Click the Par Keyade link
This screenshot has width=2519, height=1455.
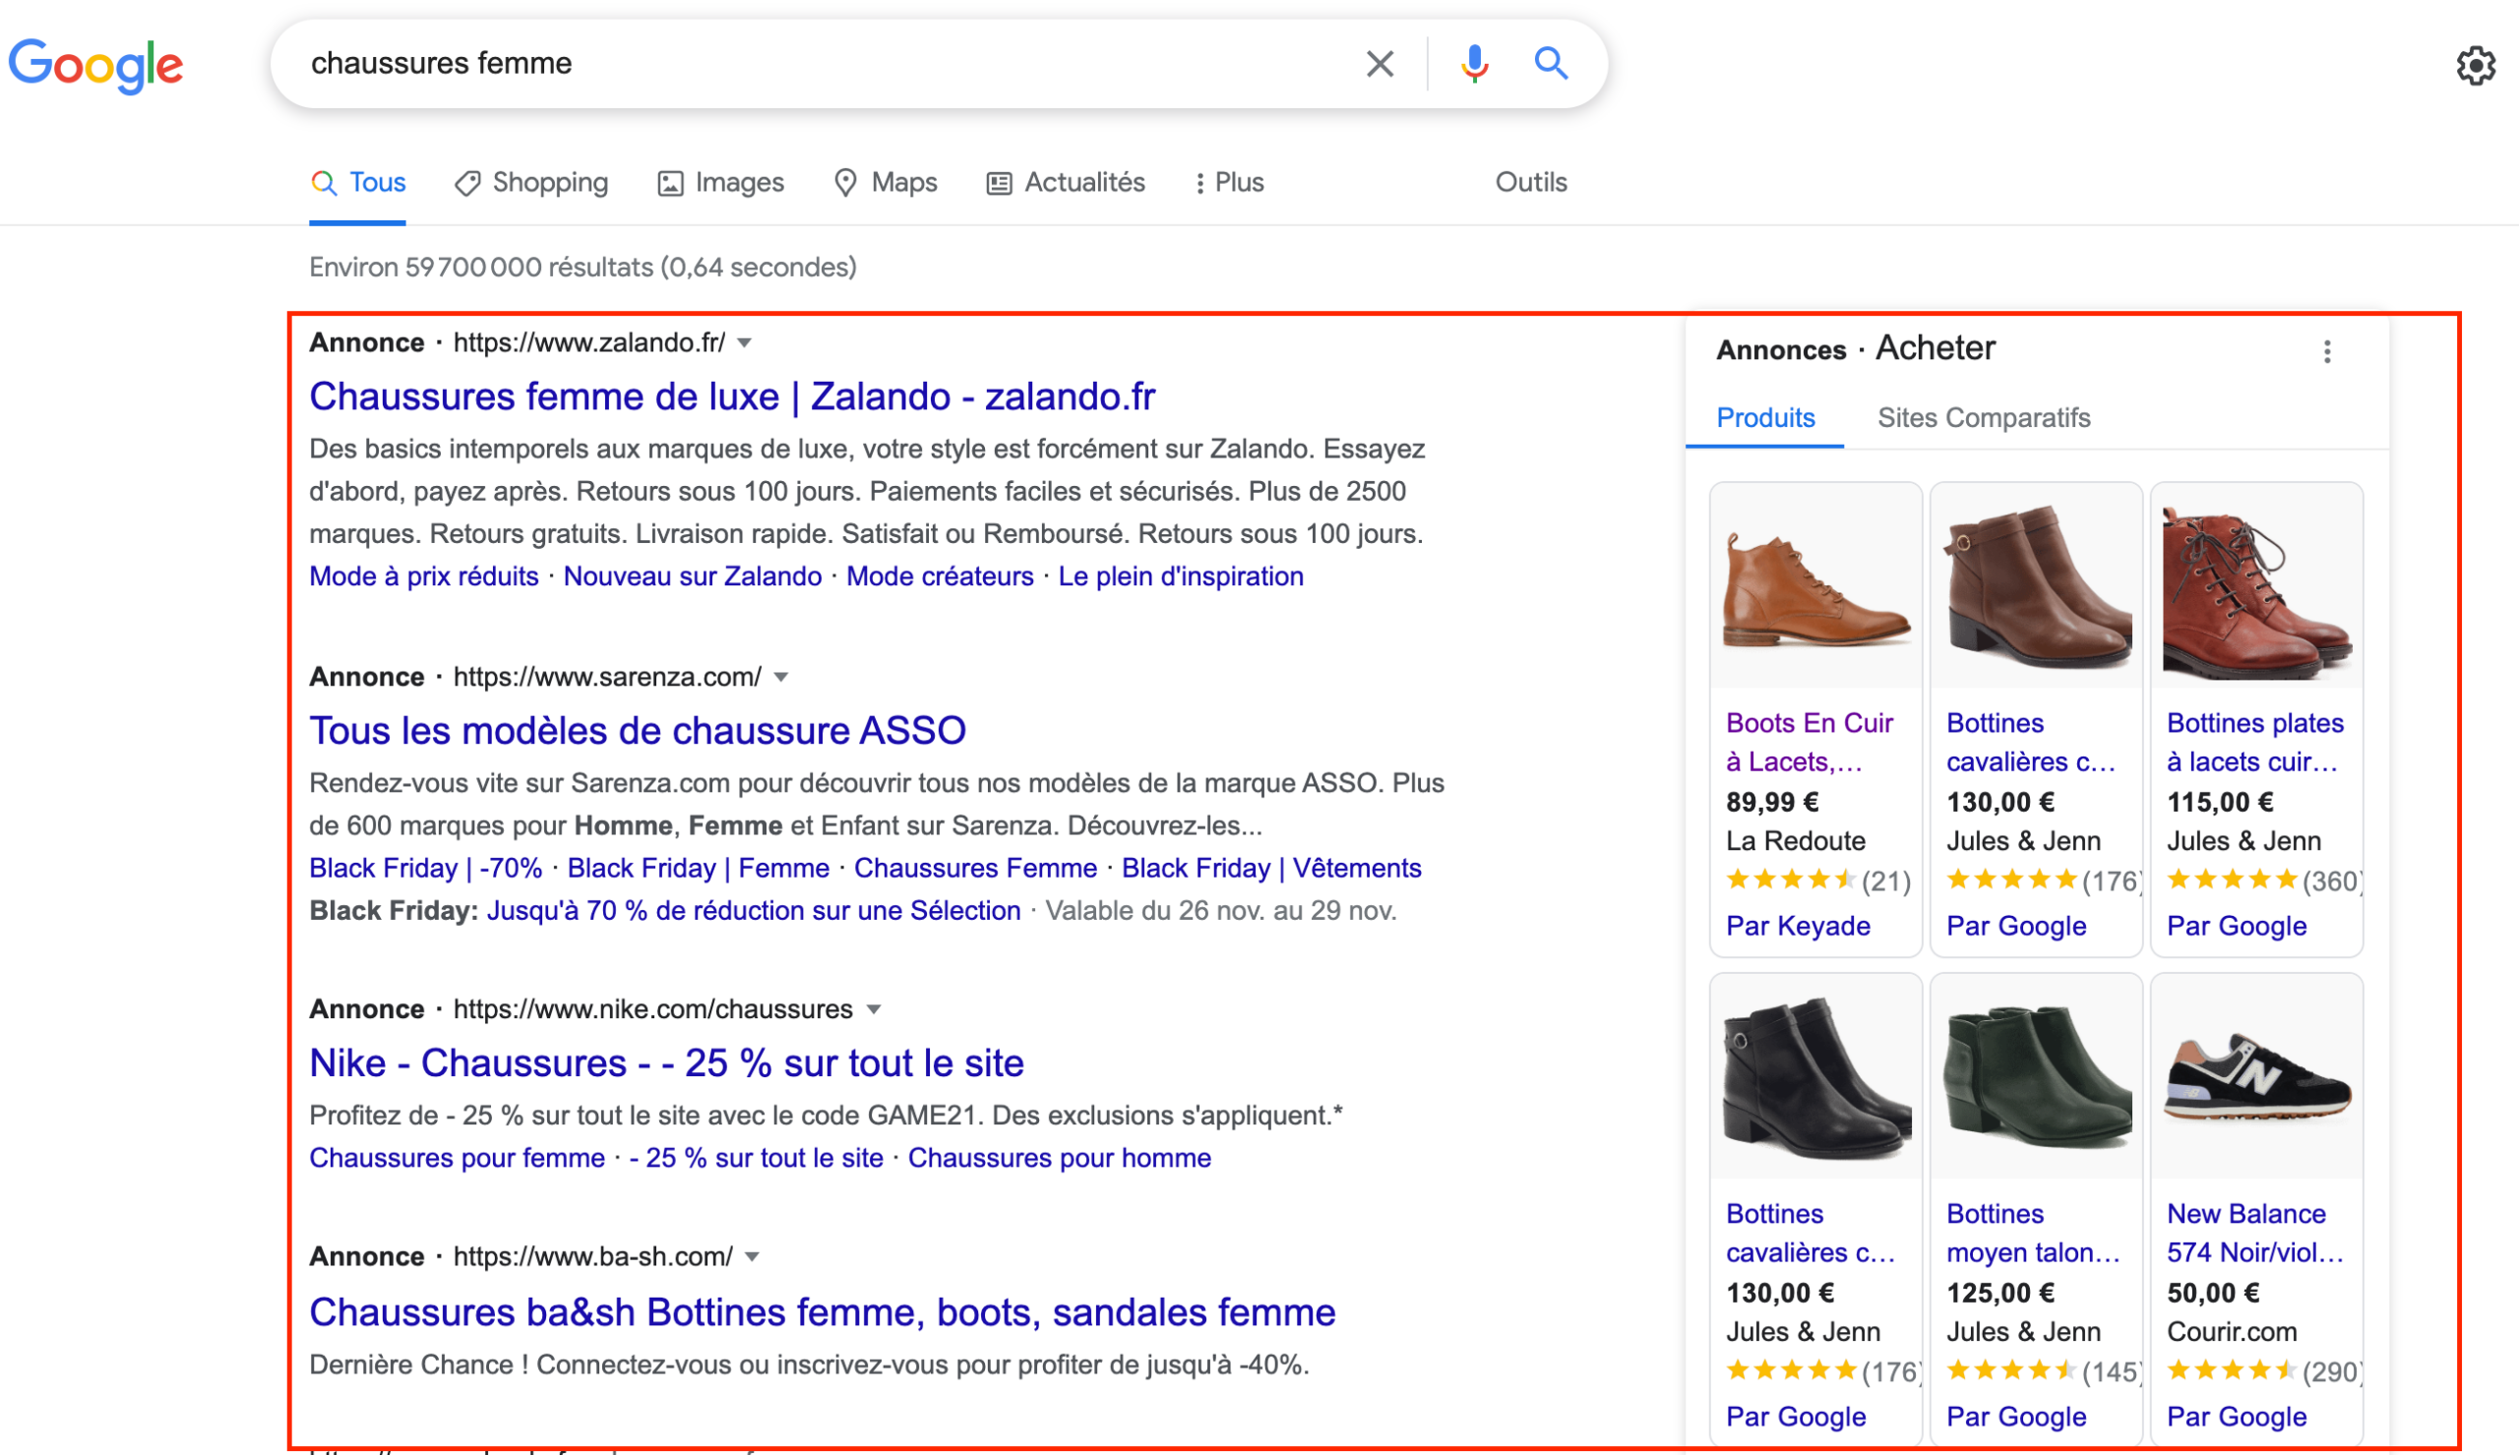click(1798, 927)
